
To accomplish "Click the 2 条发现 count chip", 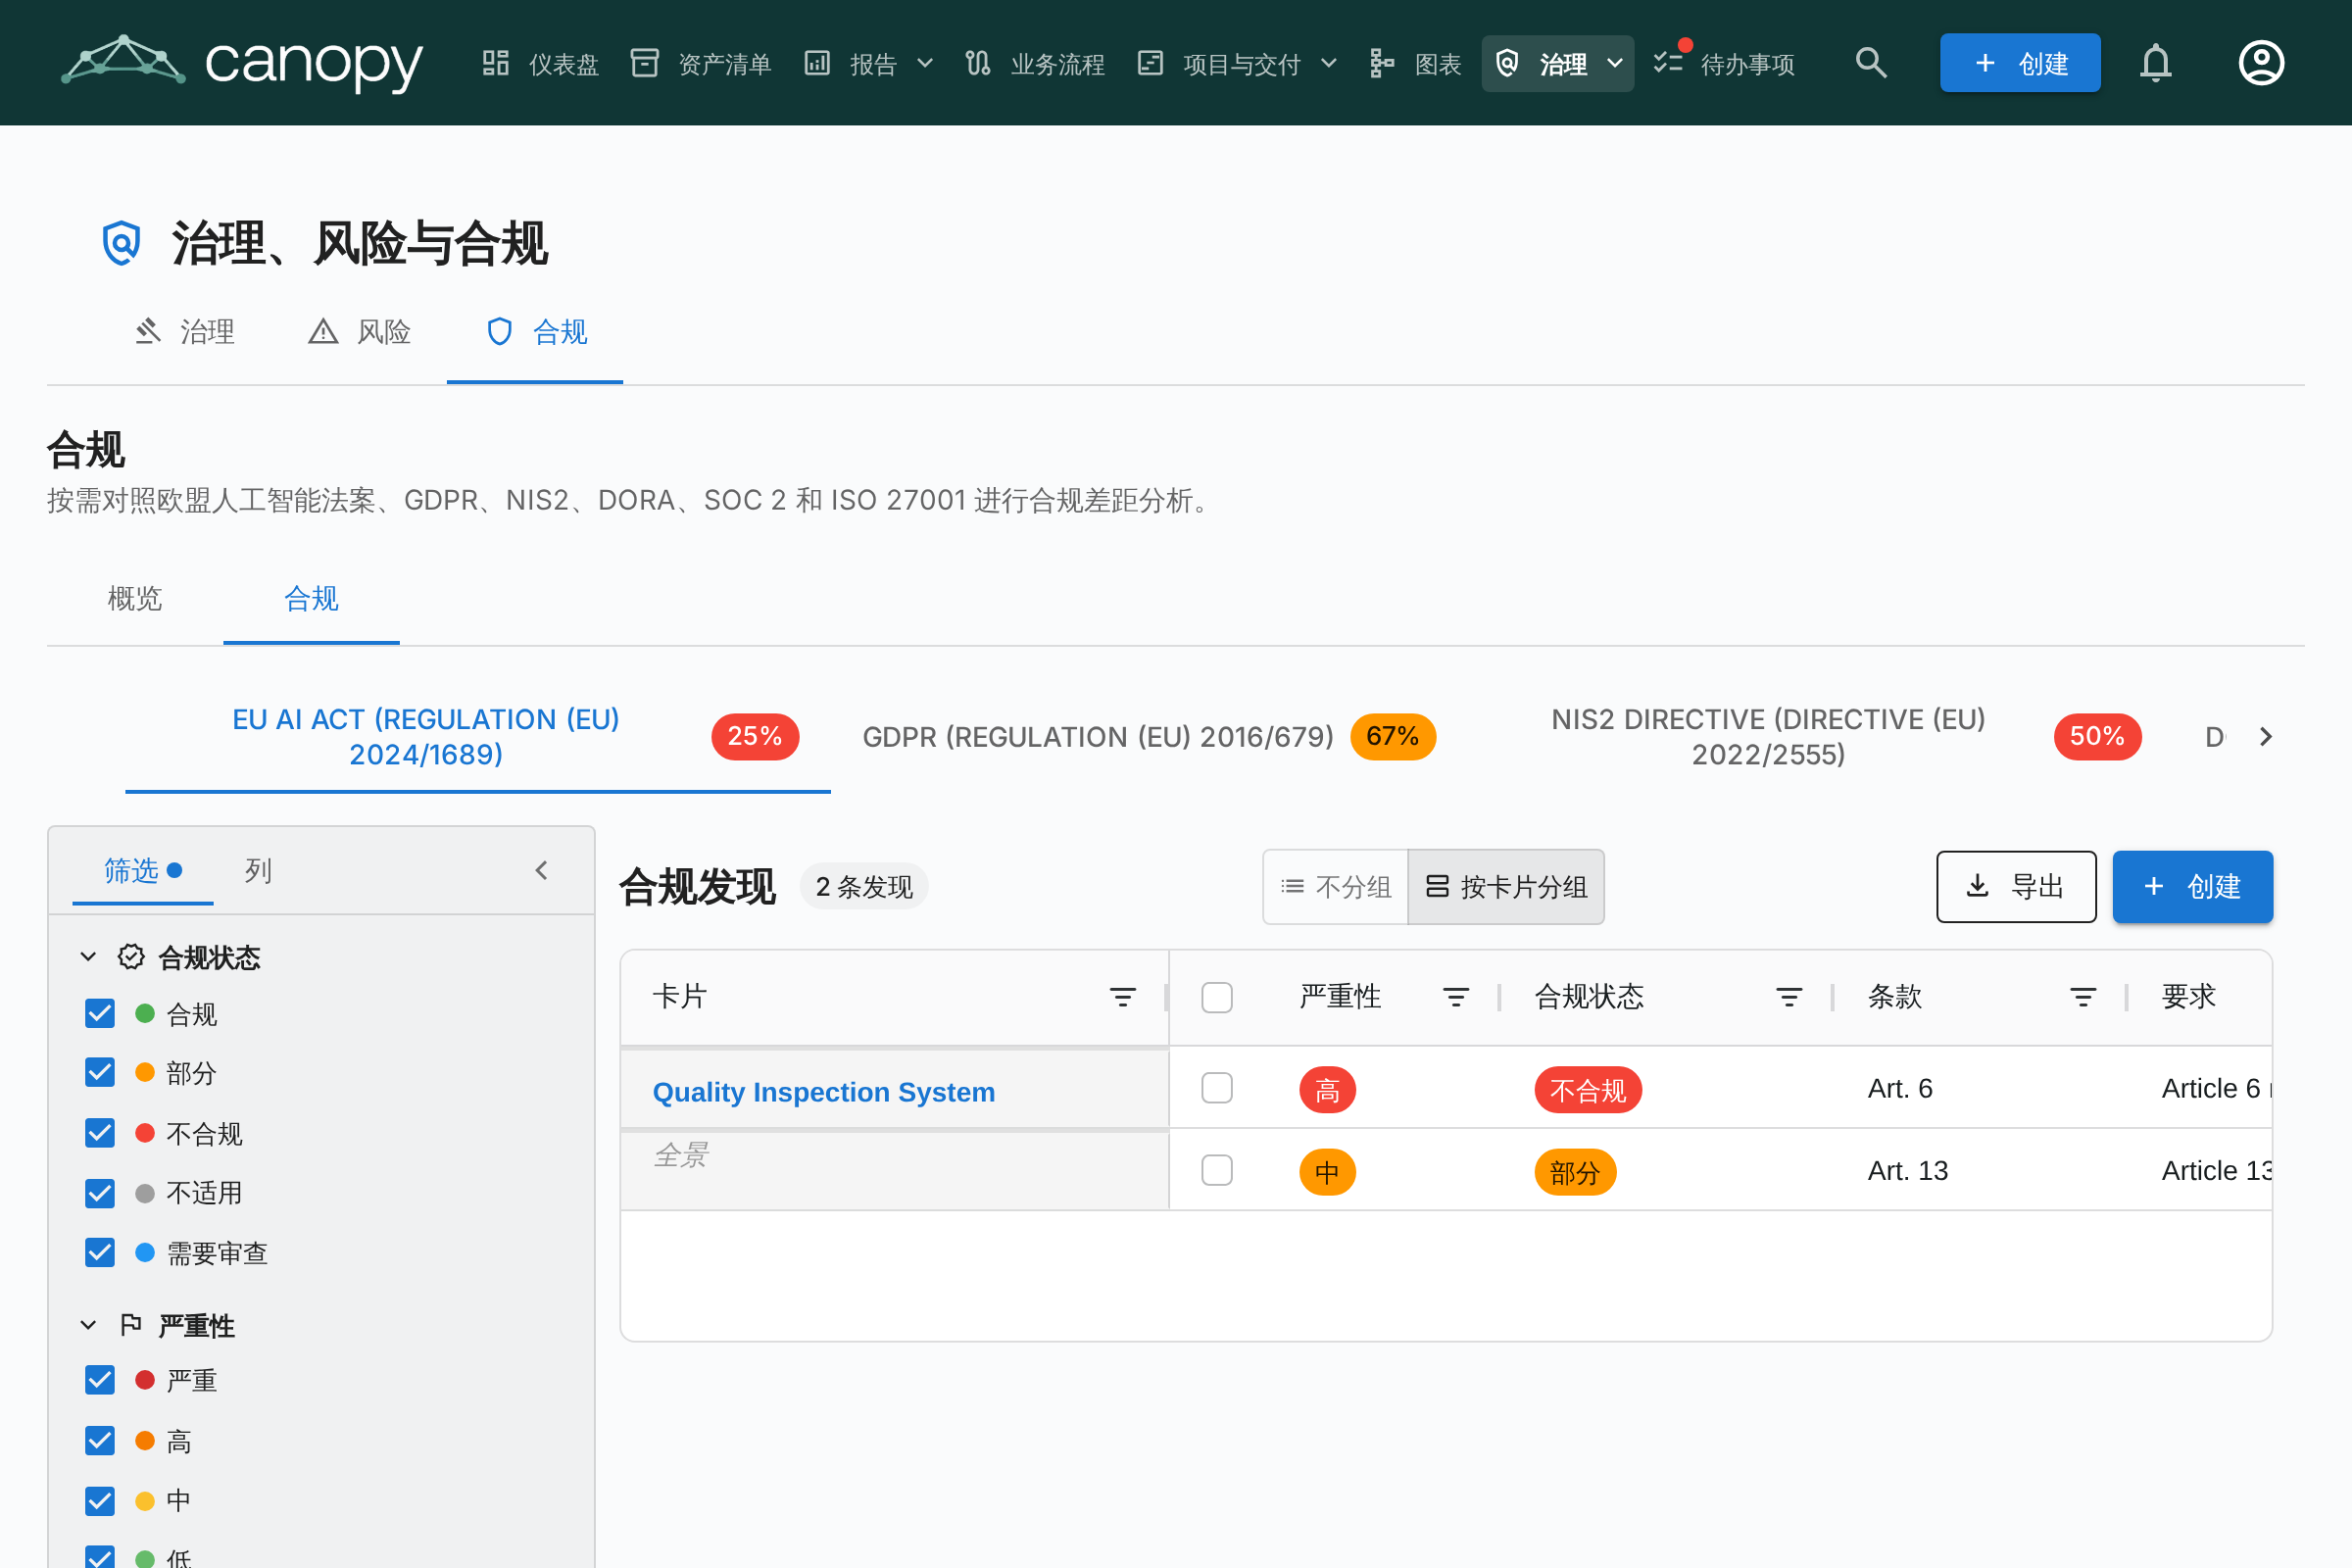I will pos(864,886).
